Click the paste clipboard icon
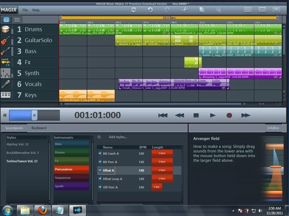Image resolution: width=289 pixels, height=216 pixels. click(x=218, y=10)
